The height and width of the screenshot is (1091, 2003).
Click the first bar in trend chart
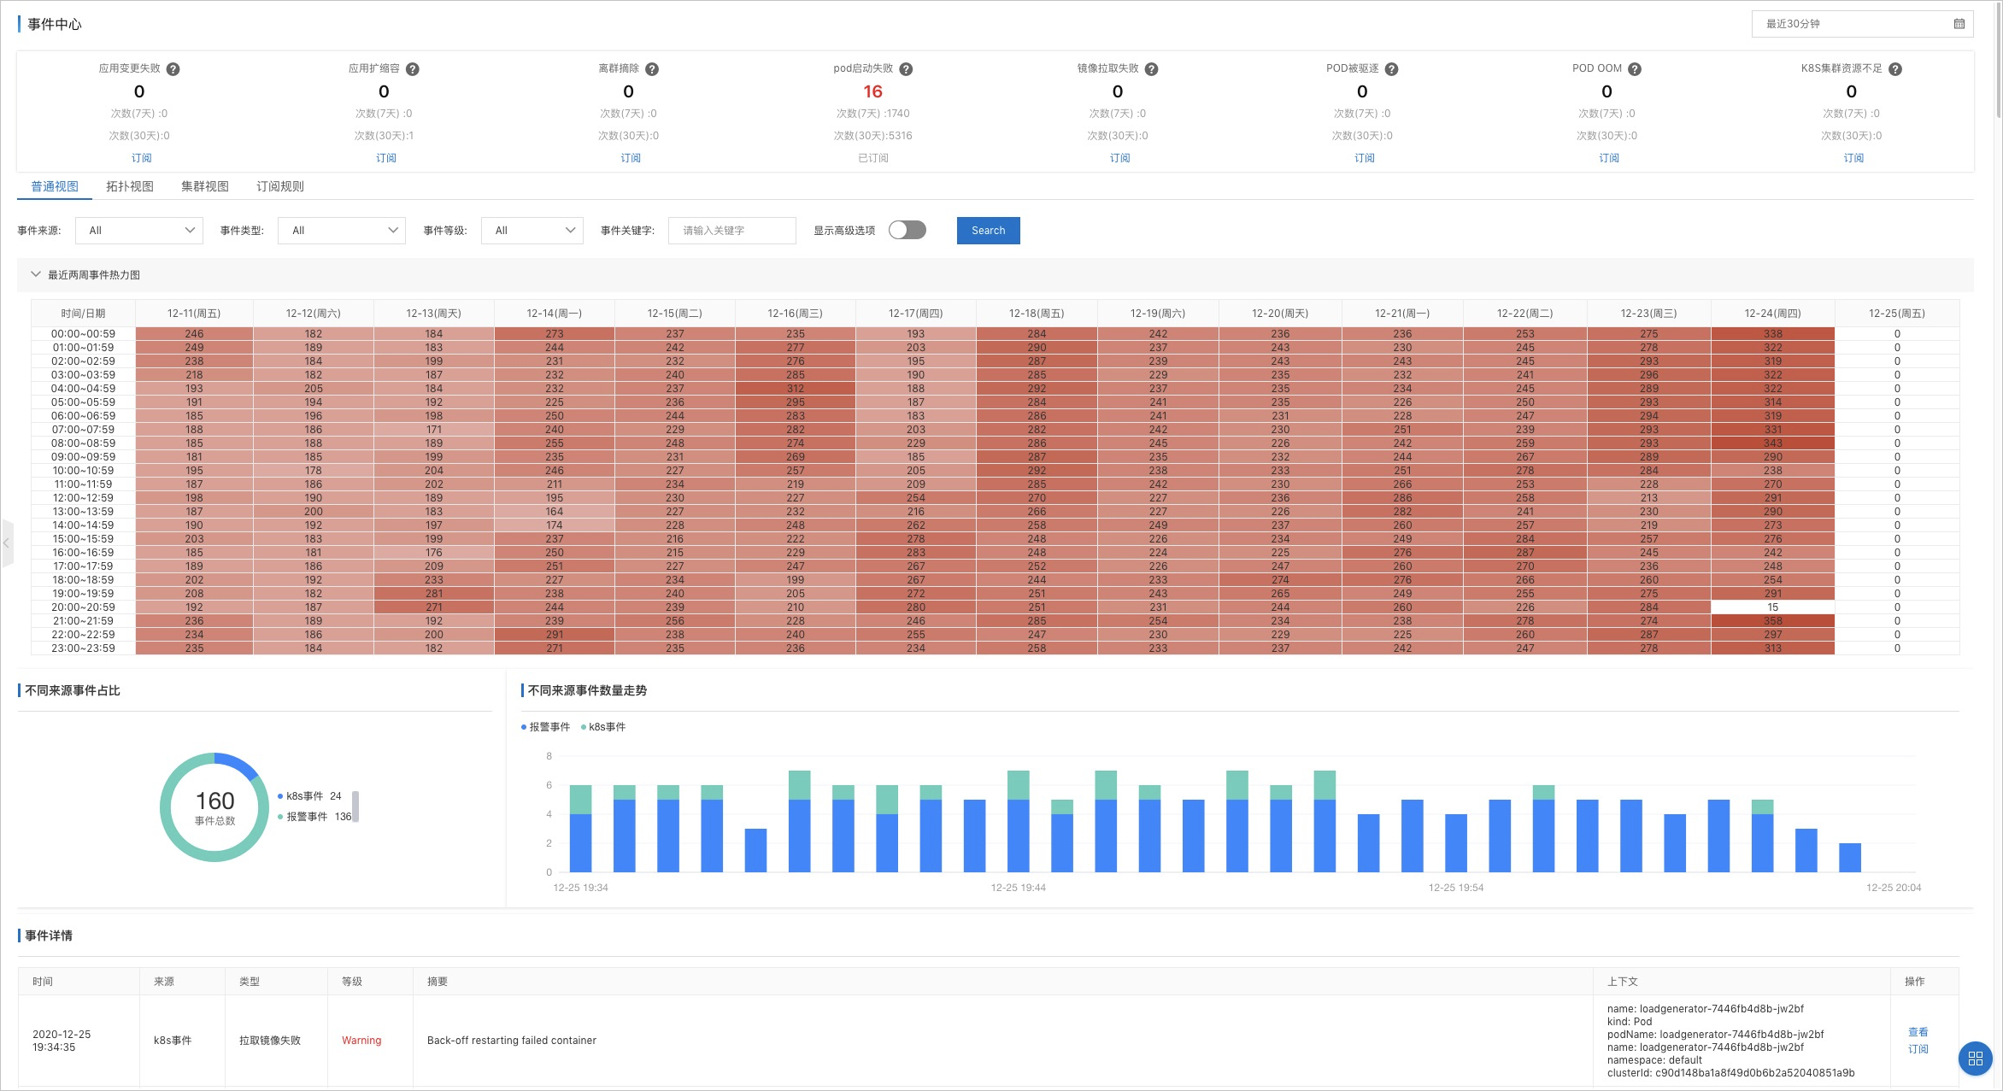581,829
